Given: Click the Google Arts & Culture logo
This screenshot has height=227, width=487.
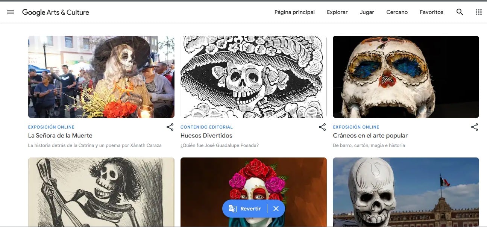Looking at the screenshot, I should click(56, 12).
